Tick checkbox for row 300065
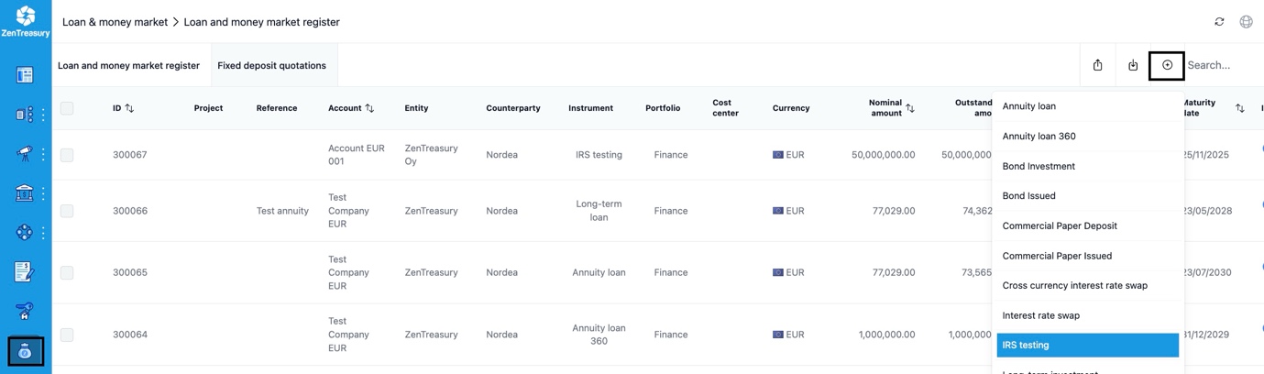Viewport: 1264px width, 374px height. pyautogui.click(x=67, y=272)
